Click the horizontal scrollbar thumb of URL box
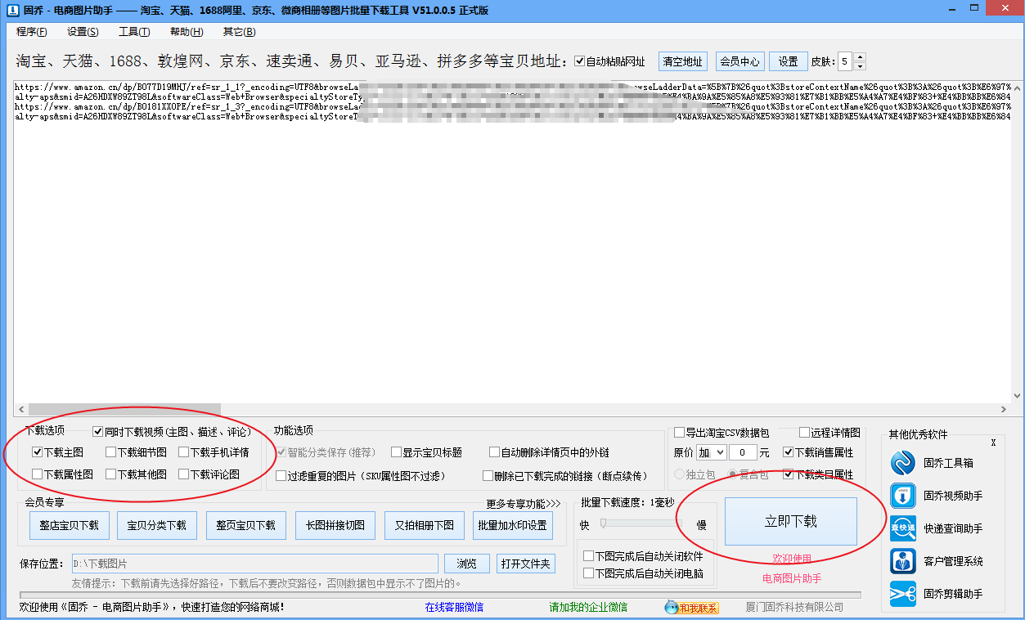Viewport: 1025px width, 620px height. [x=124, y=409]
